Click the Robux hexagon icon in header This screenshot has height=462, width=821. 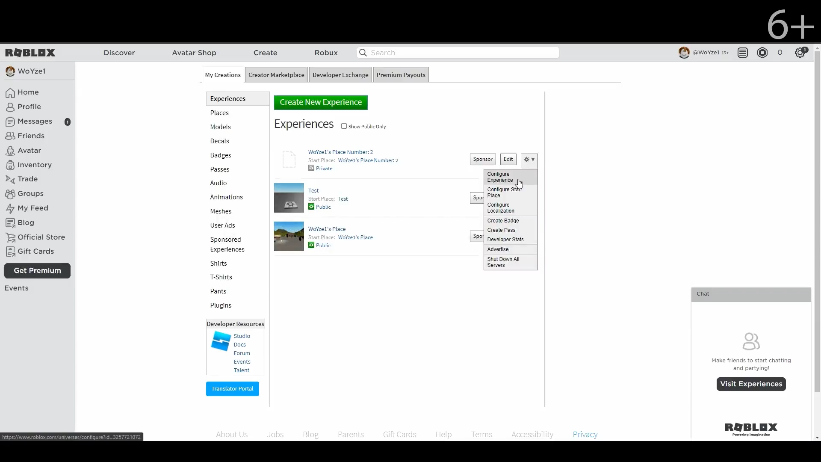pos(762,53)
